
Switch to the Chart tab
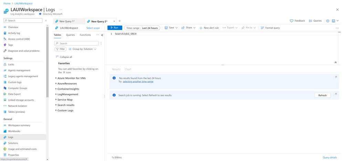click(x=128, y=69)
